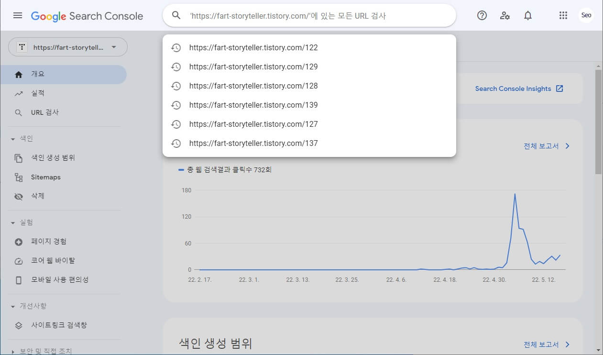Collapse the 실험 section
This screenshot has width=603, height=355.
pyautogui.click(x=13, y=222)
